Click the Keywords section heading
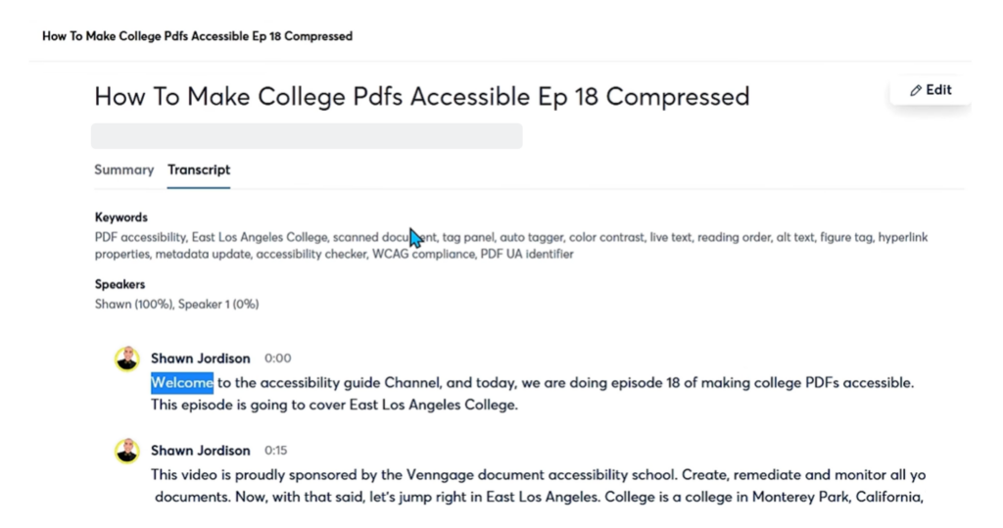This screenshot has height=528, width=1003. pos(120,217)
